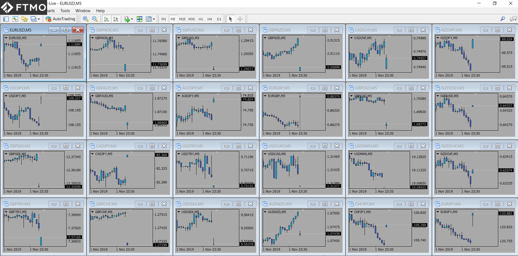518x256 pixels.
Task: Toggle chart Auto Scroll
Action: point(106,19)
